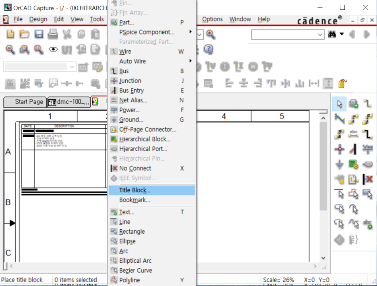
Task: Open the binoculars search options arrow
Action: [x=342, y=34]
